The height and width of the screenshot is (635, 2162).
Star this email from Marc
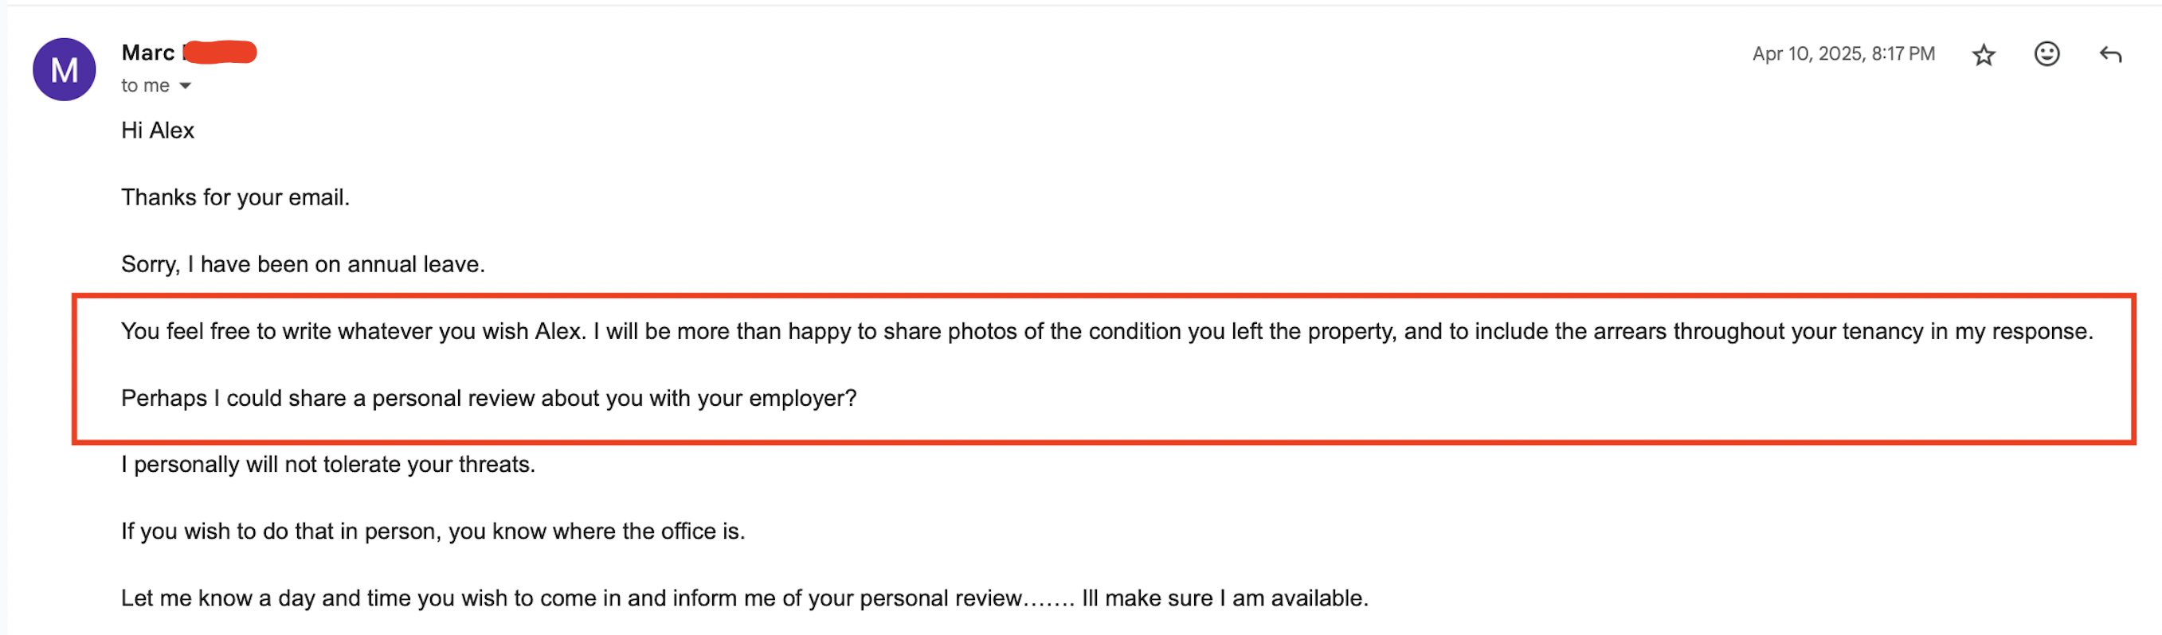(1984, 55)
